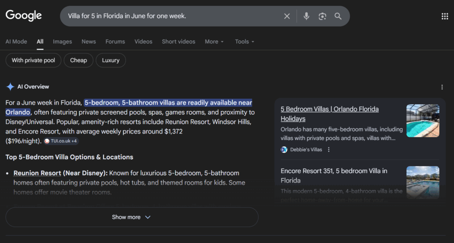The width and height of the screenshot is (454, 243).
Task: Open the Tools dropdown
Action: [x=245, y=41]
